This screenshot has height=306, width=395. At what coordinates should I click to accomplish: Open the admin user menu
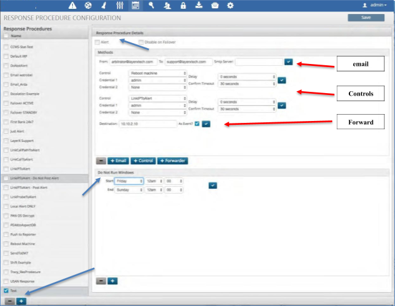point(373,5)
